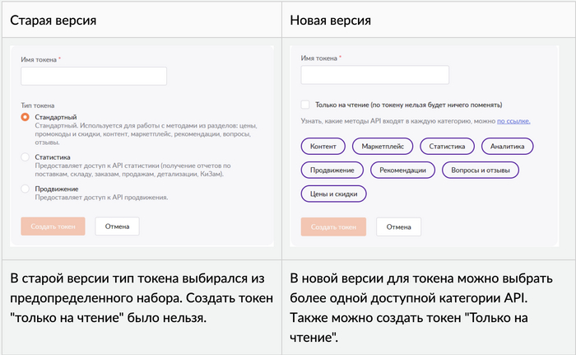The width and height of the screenshot is (576, 355).
Task: Toggle the Статистика category chip in new version
Action: [447, 147]
